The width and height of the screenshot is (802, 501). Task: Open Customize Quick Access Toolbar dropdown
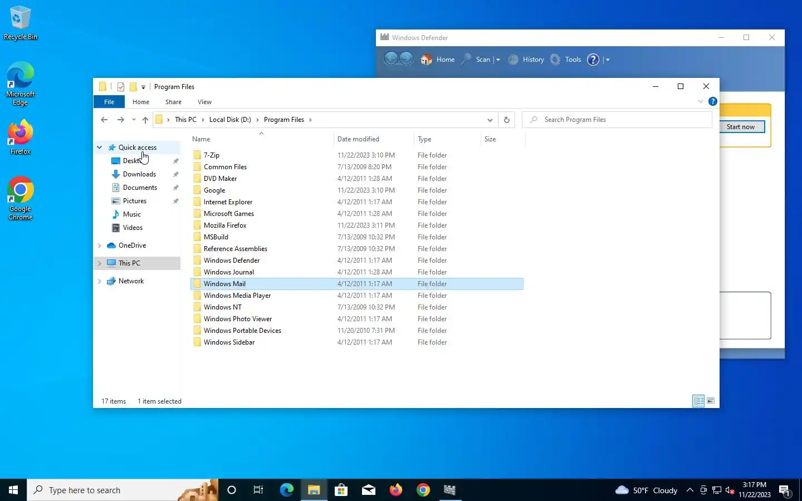[143, 87]
